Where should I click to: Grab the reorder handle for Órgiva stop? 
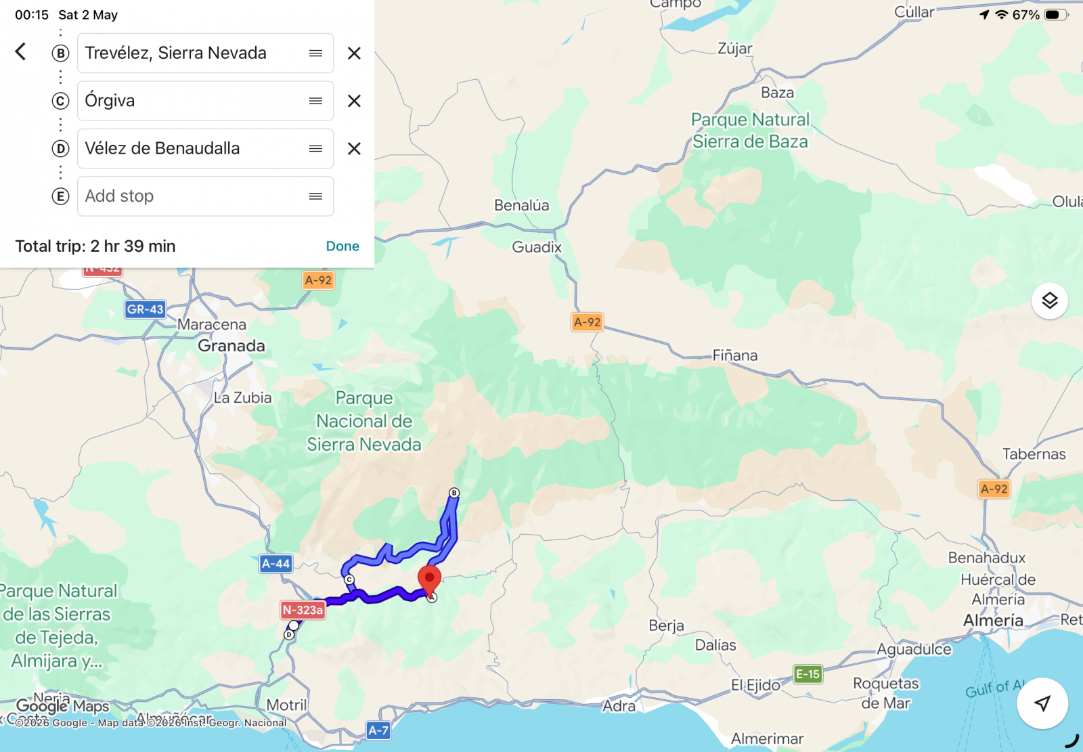pos(315,101)
